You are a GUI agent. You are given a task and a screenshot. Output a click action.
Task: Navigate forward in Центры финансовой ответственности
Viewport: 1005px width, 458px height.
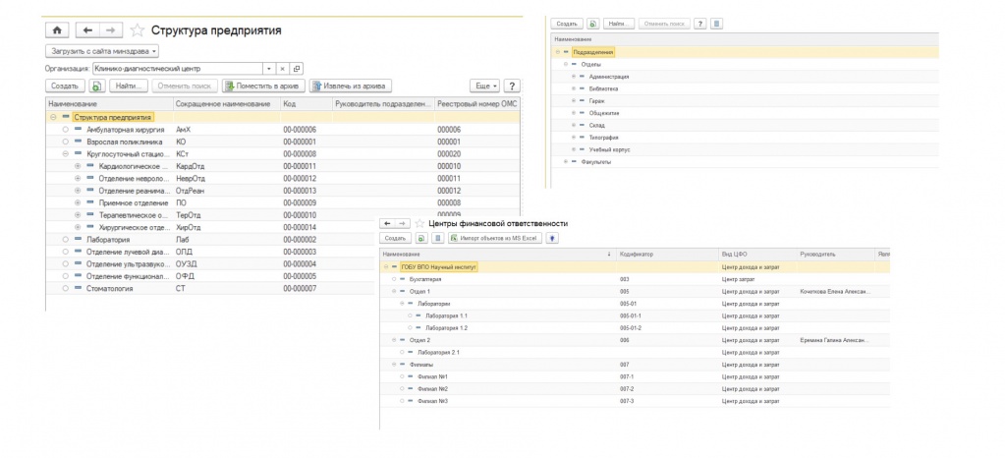pyautogui.click(x=401, y=223)
